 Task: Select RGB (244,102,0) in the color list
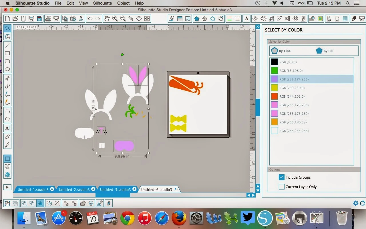(x=292, y=96)
